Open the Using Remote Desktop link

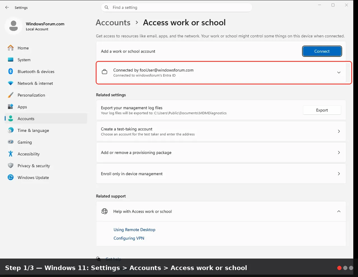[134, 229]
